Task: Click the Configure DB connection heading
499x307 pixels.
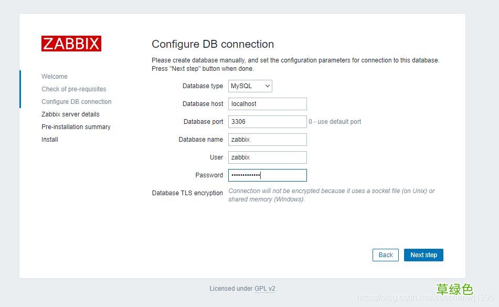Action: [x=213, y=44]
